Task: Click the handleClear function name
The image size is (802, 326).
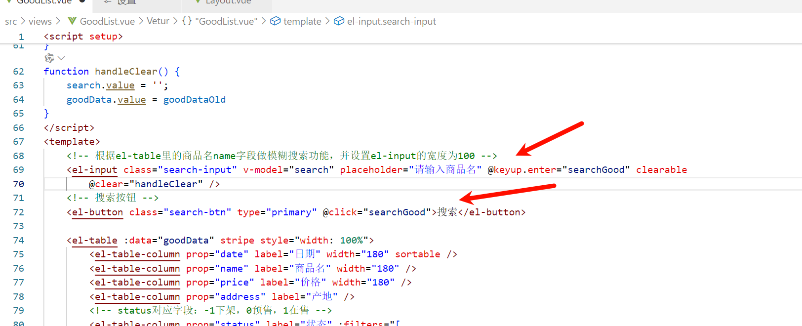Action: [x=126, y=72]
